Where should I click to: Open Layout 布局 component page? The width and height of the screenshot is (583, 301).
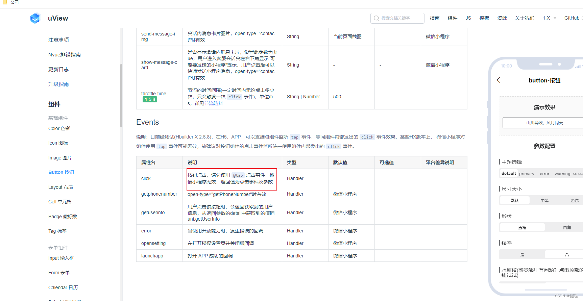[60, 187]
